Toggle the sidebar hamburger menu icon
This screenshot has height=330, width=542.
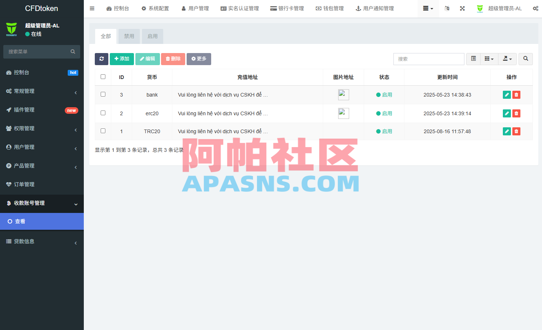[x=92, y=8]
